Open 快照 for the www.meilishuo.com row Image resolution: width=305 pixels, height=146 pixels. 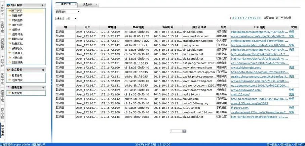click(292, 36)
